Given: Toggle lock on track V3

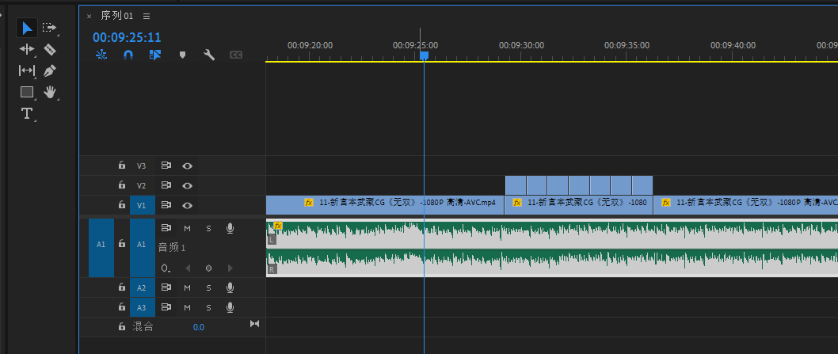Looking at the screenshot, I should coord(121,166).
